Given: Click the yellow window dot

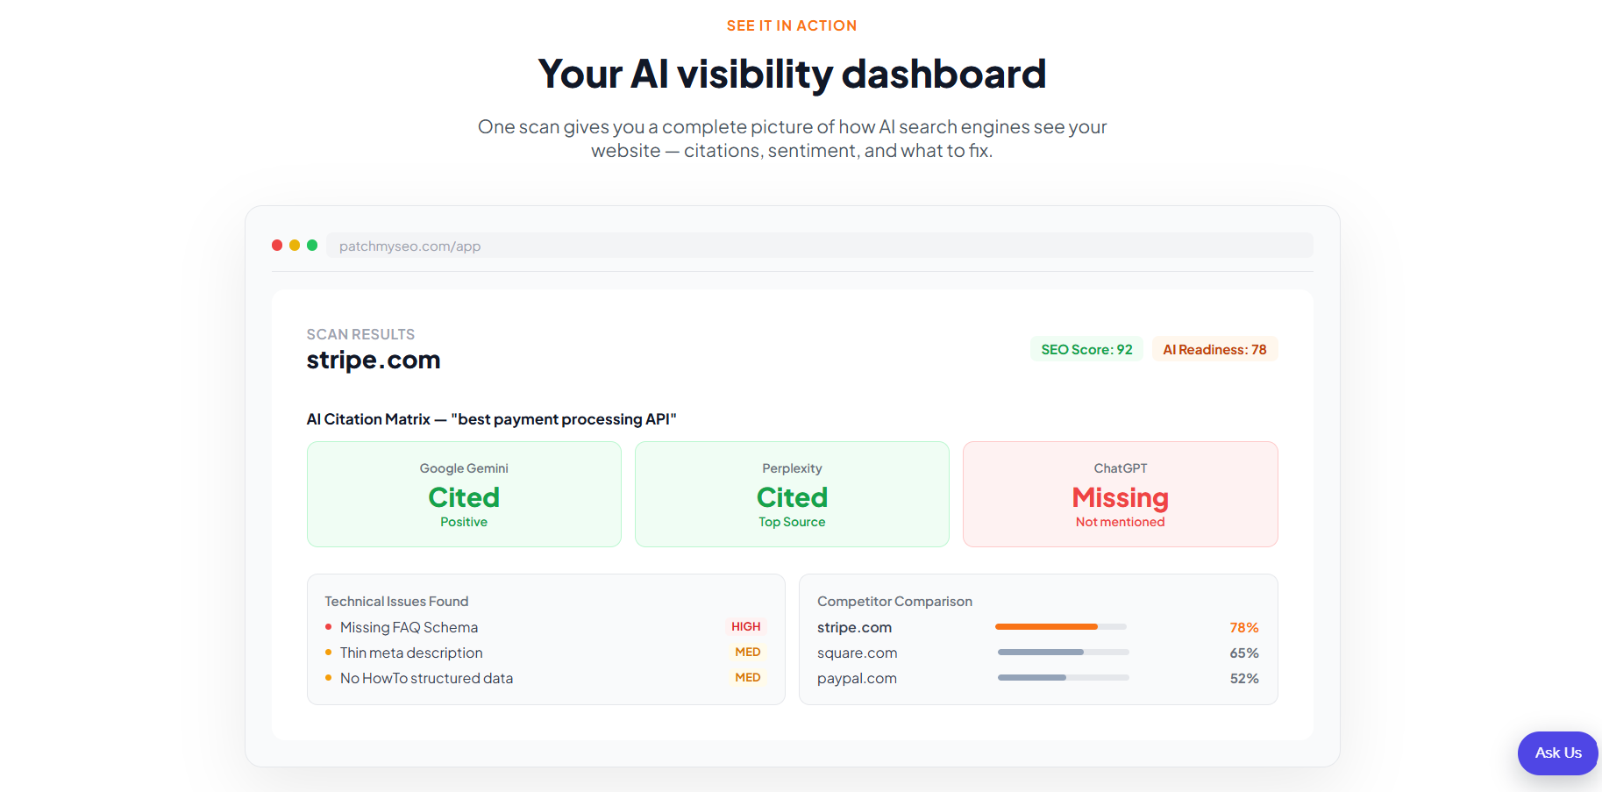Looking at the screenshot, I should [x=295, y=246].
